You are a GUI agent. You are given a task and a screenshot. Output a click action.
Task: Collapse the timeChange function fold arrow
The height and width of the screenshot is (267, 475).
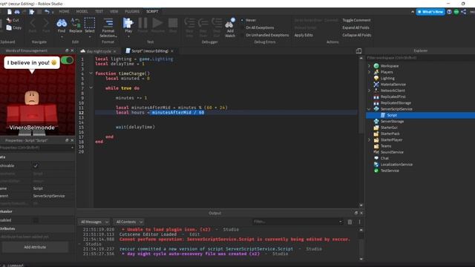point(91,73)
